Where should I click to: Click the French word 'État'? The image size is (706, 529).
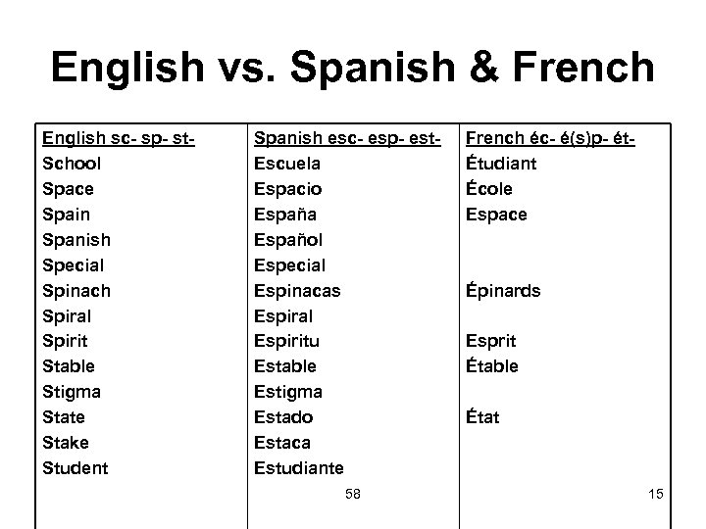click(x=483, y=417)
